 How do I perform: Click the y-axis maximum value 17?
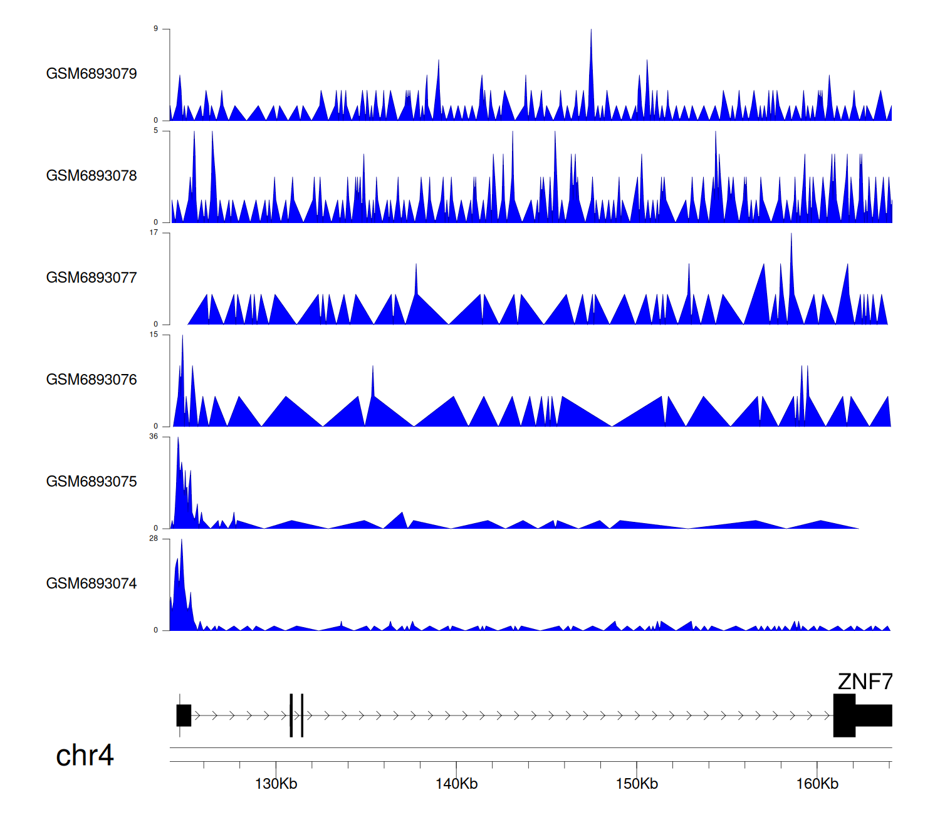pyautogui.click(x=154, y=232)
